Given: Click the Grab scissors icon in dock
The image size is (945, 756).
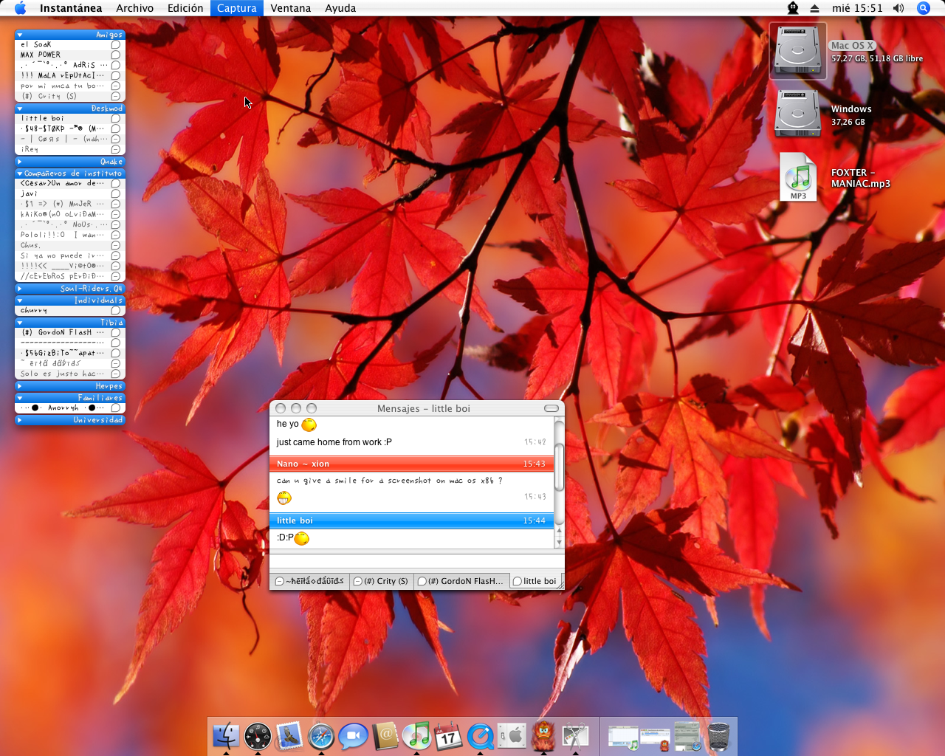Looking at the screenshot, I should 575,736.
